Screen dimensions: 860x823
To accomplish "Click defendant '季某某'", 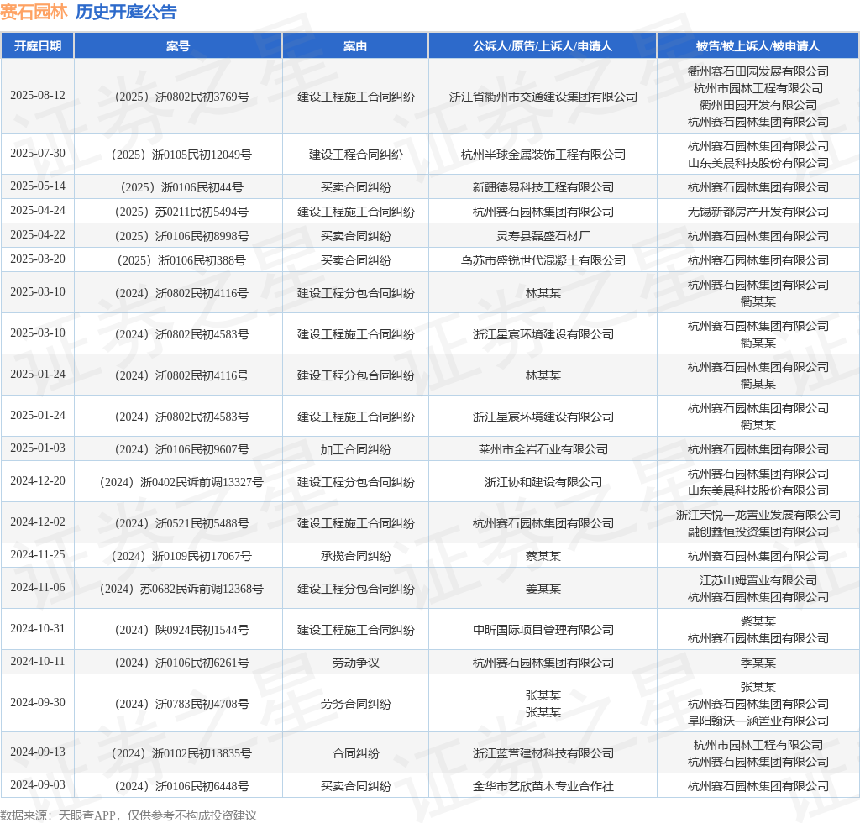I will click(758, 663).
